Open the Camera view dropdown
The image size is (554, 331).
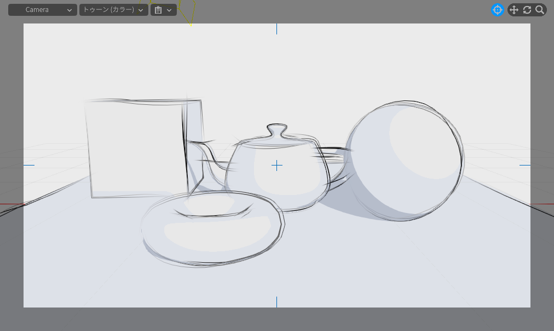coord(43,10)
